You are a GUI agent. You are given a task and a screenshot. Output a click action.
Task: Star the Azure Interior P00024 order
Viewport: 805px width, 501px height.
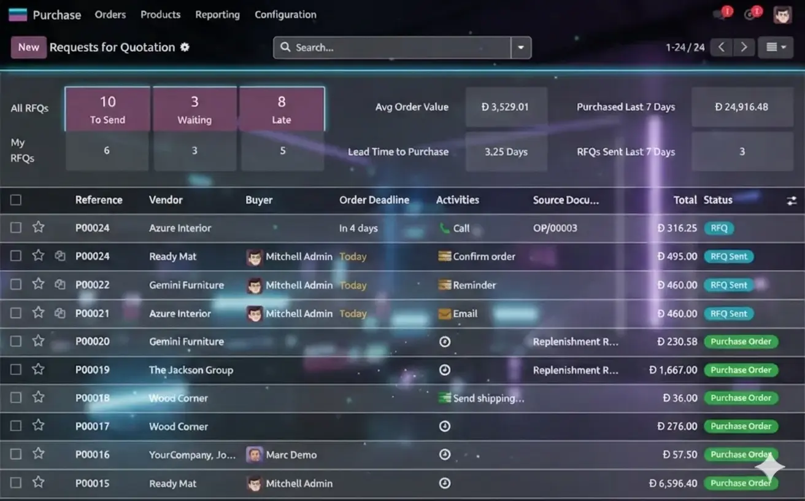pyautogui.click(x=38, y=227)
